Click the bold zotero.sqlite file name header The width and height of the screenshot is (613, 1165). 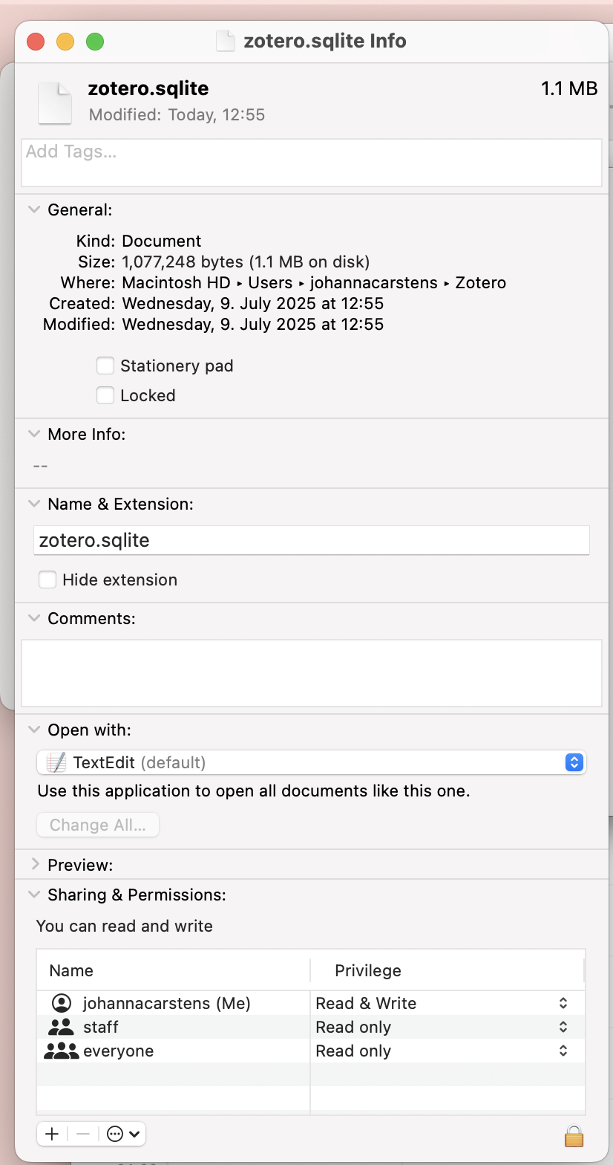(148, 88)
